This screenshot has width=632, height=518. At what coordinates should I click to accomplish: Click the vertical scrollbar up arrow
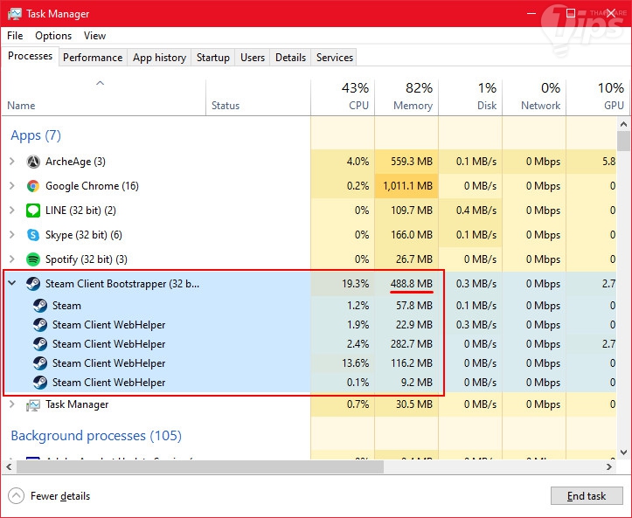[x=623, y=124]
